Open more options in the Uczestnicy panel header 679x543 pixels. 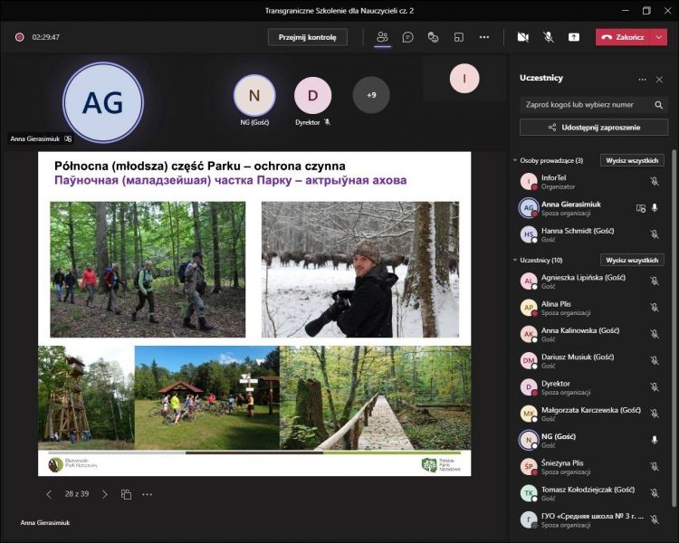click(642, 79)
